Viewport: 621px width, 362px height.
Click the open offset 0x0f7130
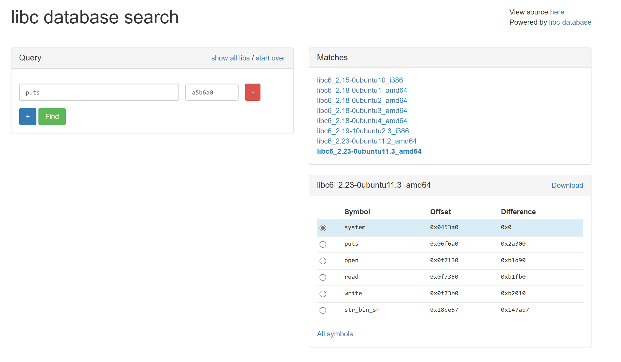[444, 260]
